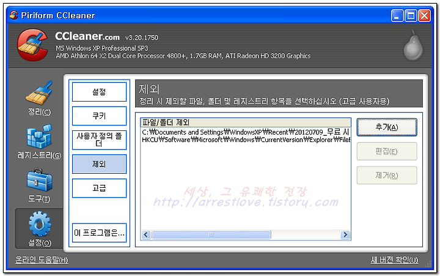Click the horizontal scrollbar thumb
Viewport: 440px width, 276px height.
coord(211,234)
